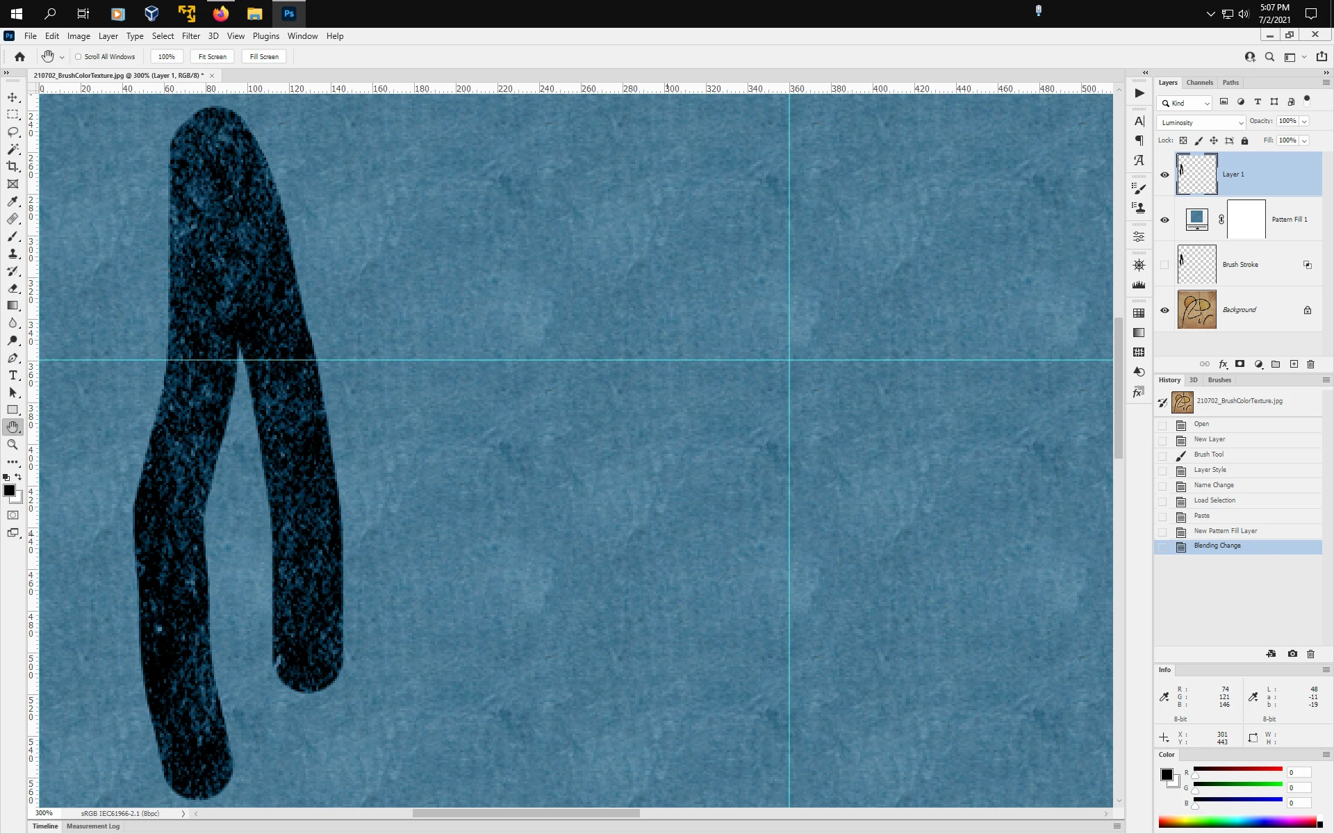The width and height of the screenshot is (1334, 834).
Task: Click the Fill Screen button
Action: [264, 57]
